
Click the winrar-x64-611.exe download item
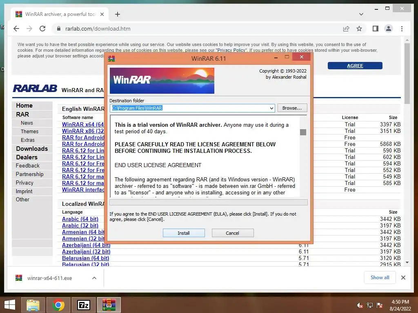pyautogui.click(x=49, y=278)
